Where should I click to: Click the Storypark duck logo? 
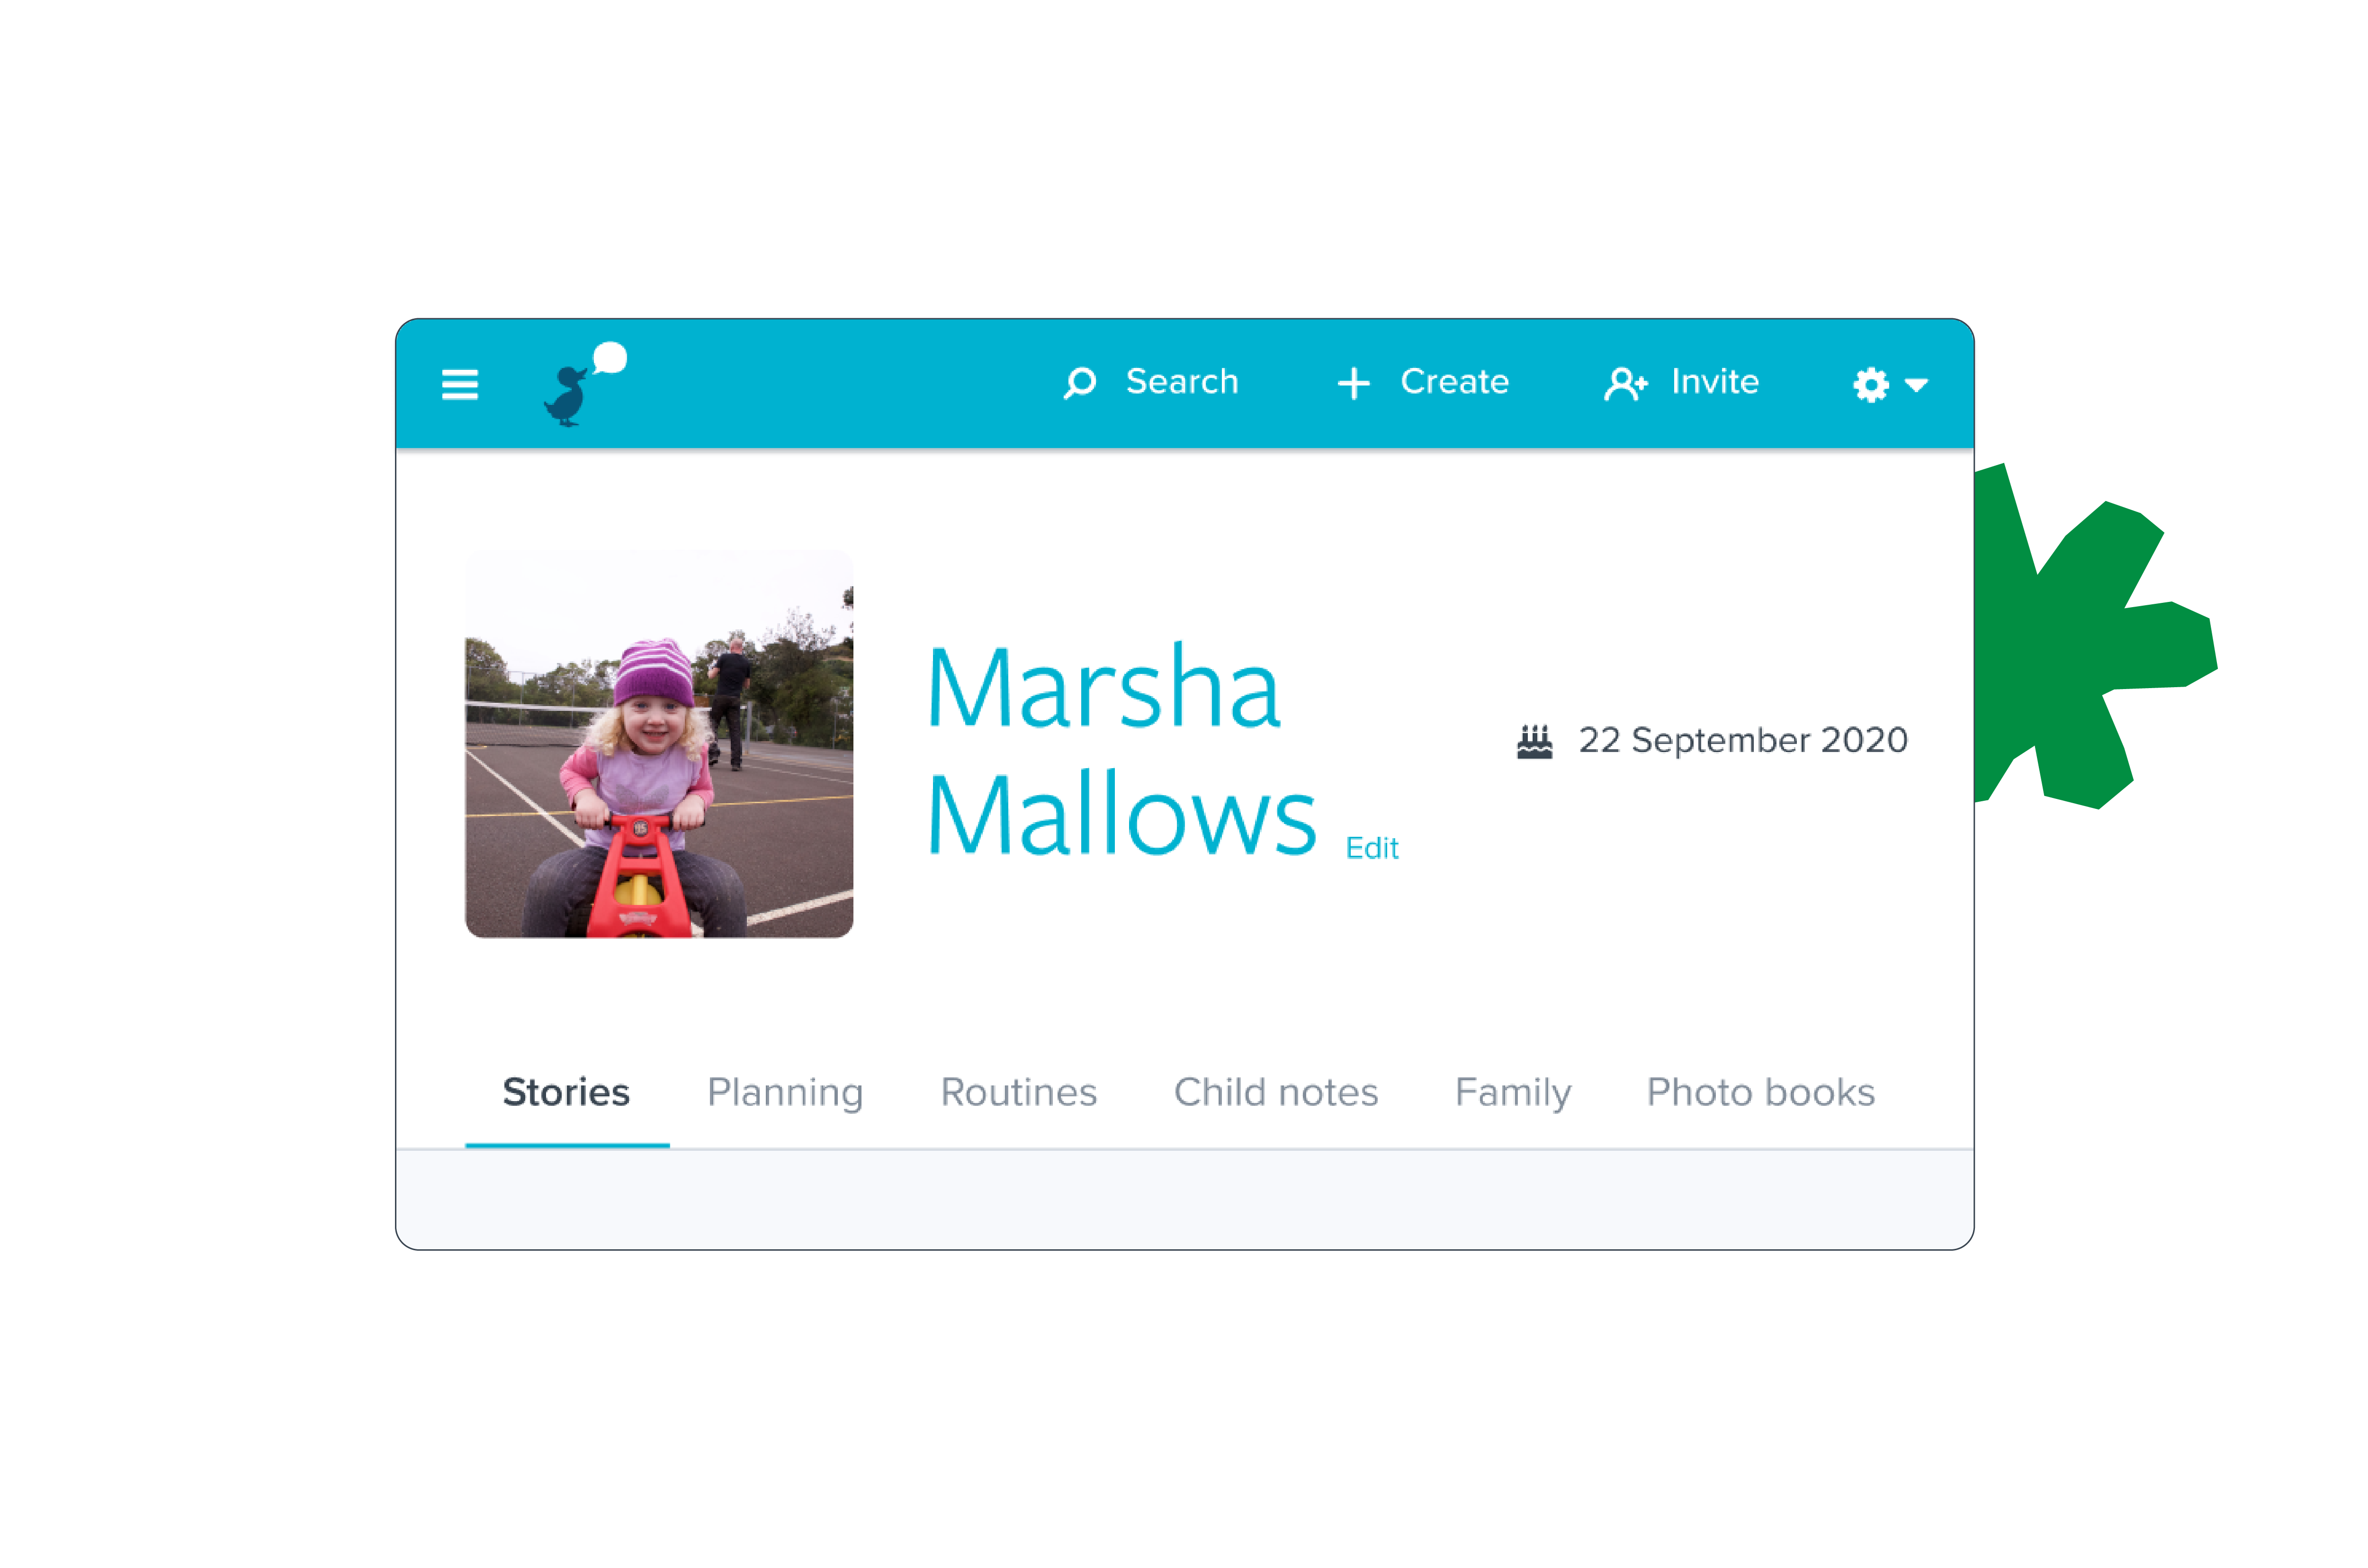click(585, 384)
